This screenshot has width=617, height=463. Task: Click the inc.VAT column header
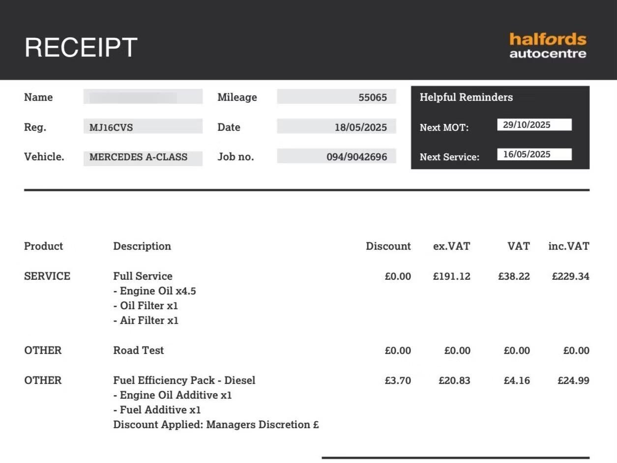[568, 246]
